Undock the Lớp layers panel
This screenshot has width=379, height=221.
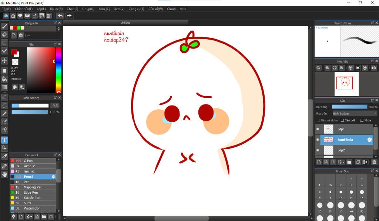pyautogui.click(x=372, y=100)
